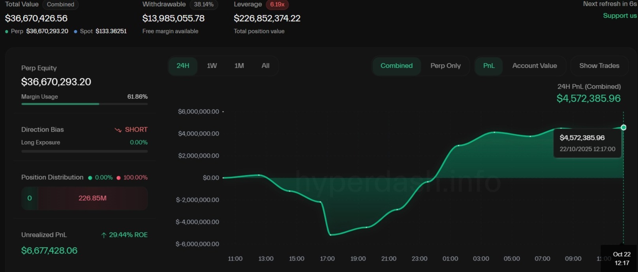This screenshot has width=638, height=272.
Task: Click the Margin Usage progress bar
Action: (84, 104)
